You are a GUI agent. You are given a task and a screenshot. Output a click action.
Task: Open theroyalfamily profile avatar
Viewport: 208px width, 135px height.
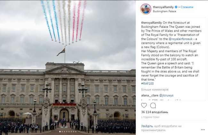tap(146, 9)
